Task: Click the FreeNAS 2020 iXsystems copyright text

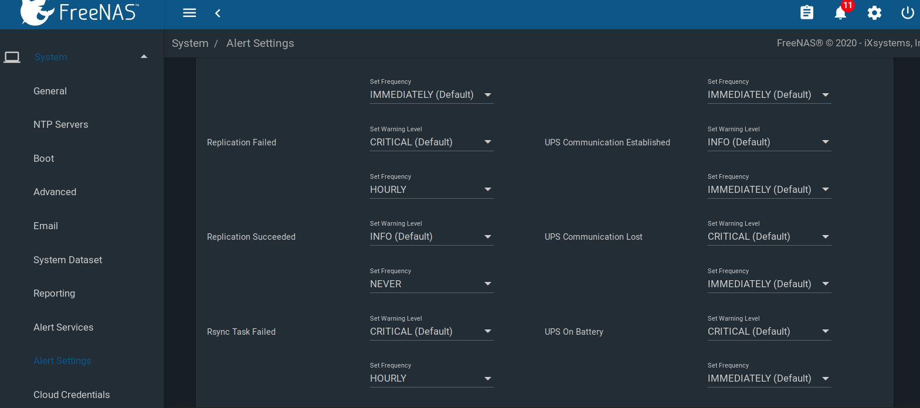Action: coord(848,43)
